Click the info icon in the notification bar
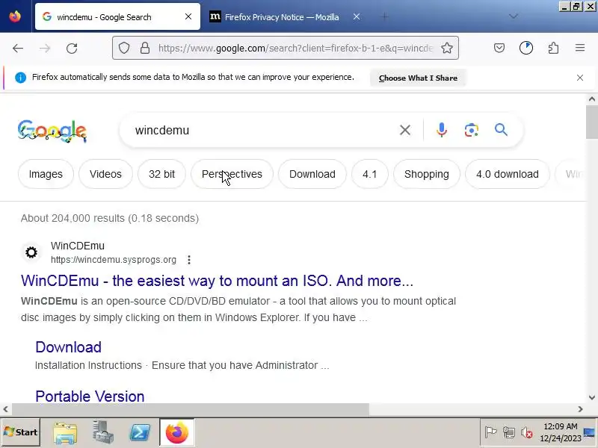Viewport: 598px width, 448px height. point(20,78)
